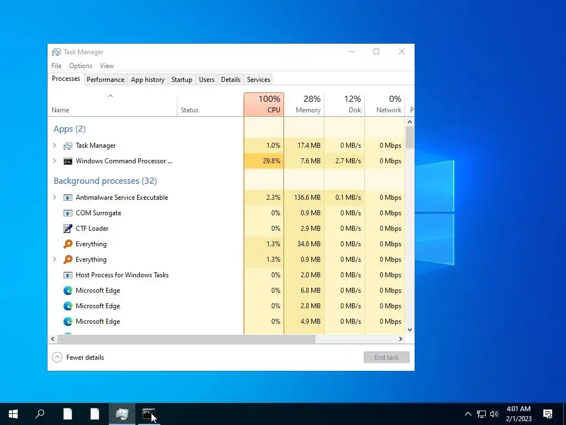This screenshot has width=566, height=425.
Task: Click the Background processes (32) heading
Action: (106, 181)
